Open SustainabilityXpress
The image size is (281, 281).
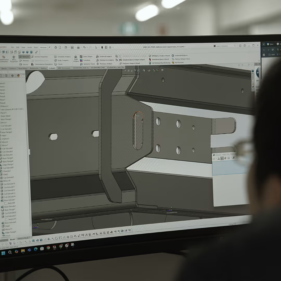click(180, 56)
